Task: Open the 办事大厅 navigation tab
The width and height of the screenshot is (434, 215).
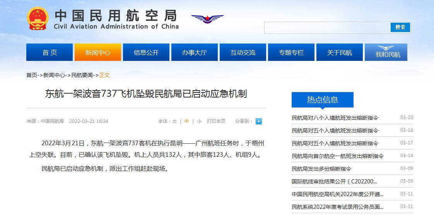Action: click(194, 52)
